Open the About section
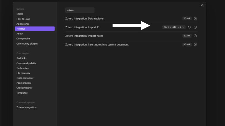Image resolution: width=225 pixels, height=126 pixels. point(20,34)
